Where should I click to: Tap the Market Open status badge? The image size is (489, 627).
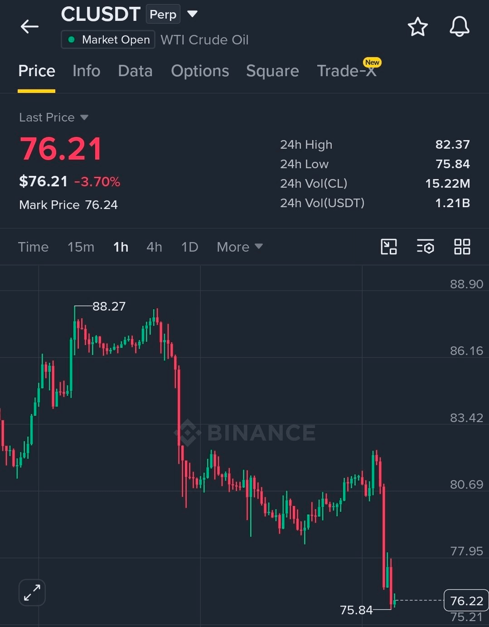click(108, 39)
